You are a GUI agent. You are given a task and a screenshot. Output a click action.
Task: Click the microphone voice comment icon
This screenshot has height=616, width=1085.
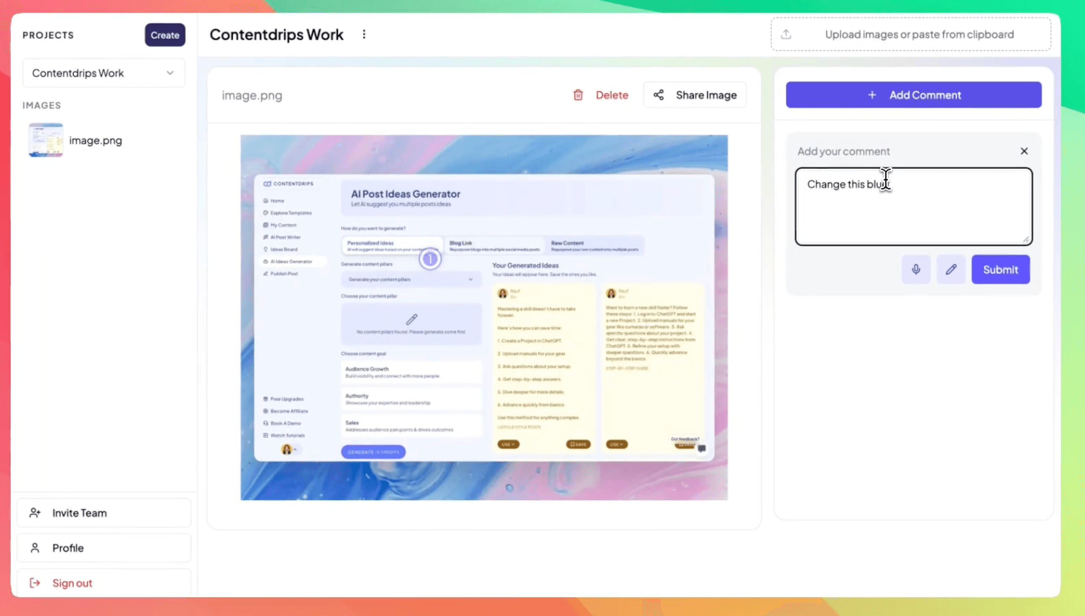(916, 269)
